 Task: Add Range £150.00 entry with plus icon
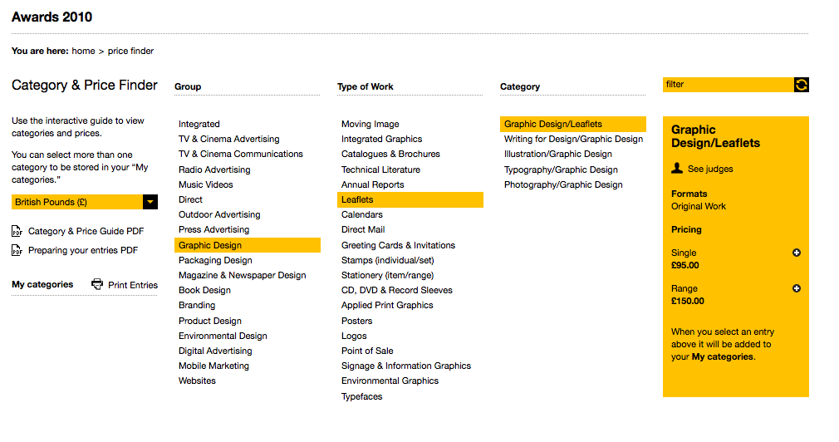(797, 288)
